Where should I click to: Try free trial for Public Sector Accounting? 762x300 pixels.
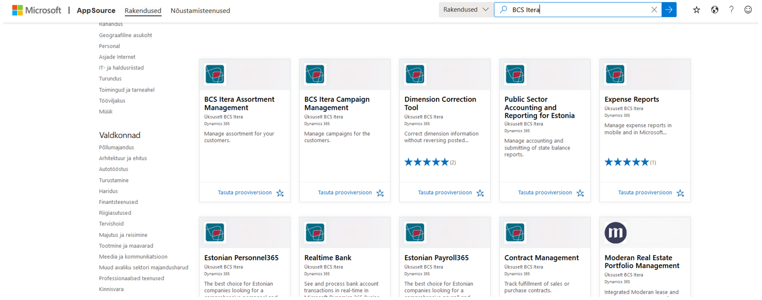(545, 192)
